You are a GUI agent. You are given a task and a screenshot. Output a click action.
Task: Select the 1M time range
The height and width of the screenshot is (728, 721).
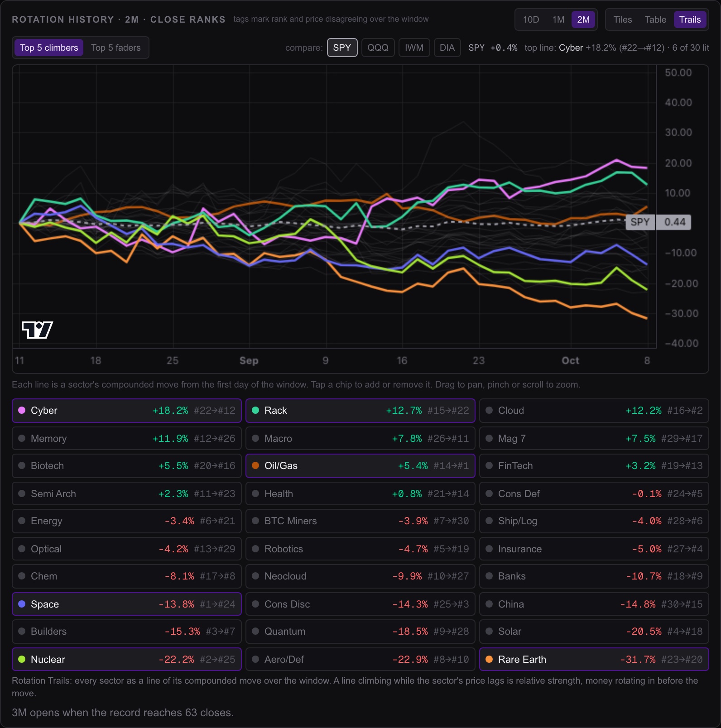pyautogui.click(x=558, y=19)
